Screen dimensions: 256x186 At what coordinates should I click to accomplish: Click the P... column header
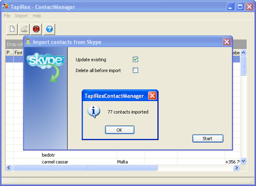click(9, 53)
